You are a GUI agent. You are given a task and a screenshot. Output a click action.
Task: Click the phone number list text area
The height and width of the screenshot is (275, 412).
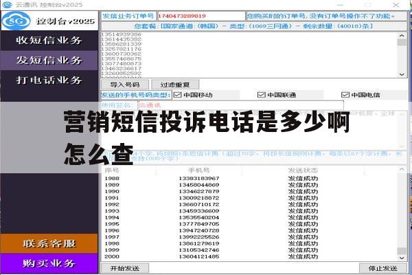tap(249, 55)
